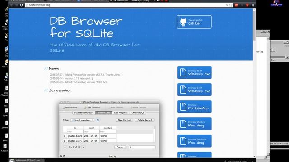The image size is (289, 162).
Task: Click the 'DB Browser for SQLite' title
Action: (86, 27)
